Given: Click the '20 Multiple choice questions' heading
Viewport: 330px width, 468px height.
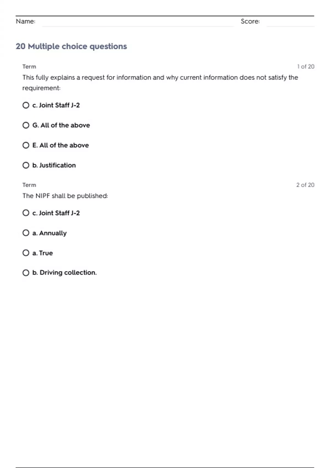Looking at the screenshot, I should click(71, 46).
